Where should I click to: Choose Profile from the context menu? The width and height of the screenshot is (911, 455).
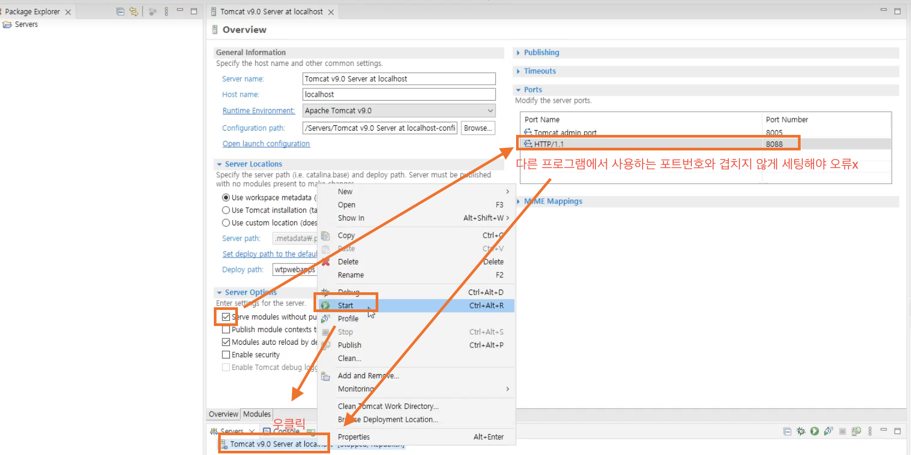click(x=416, y=318)
